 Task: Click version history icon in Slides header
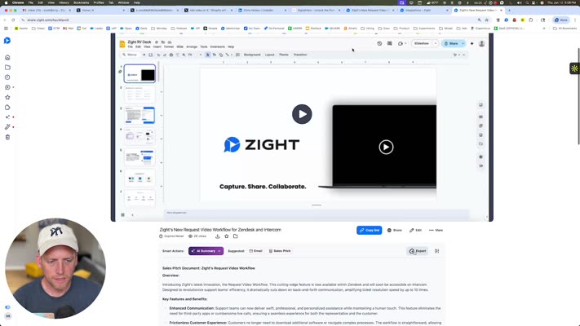379,44
